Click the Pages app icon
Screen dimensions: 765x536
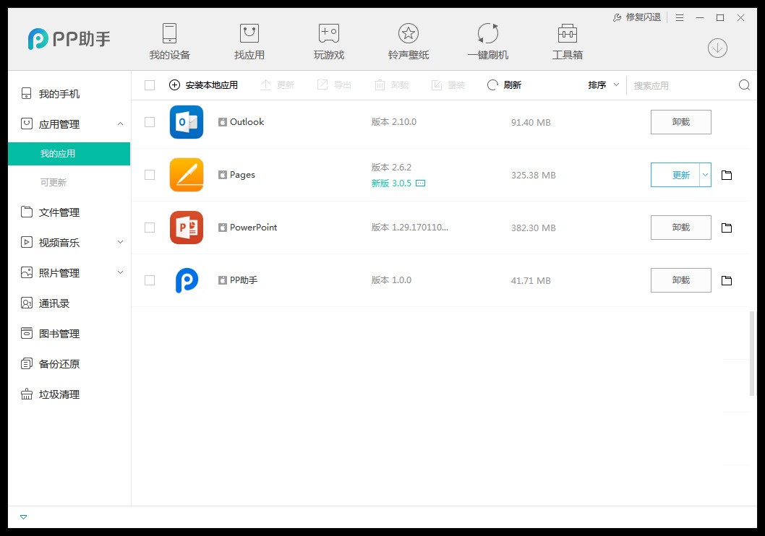point(187,174)
